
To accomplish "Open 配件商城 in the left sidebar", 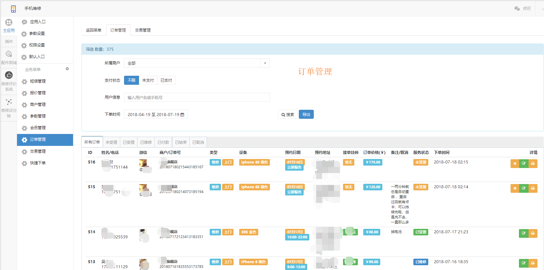I will point(9,57).
